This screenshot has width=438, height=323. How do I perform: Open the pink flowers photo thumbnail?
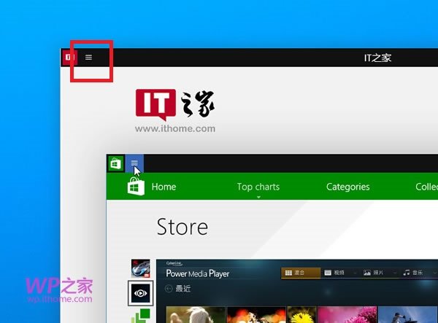click(347, 315)
